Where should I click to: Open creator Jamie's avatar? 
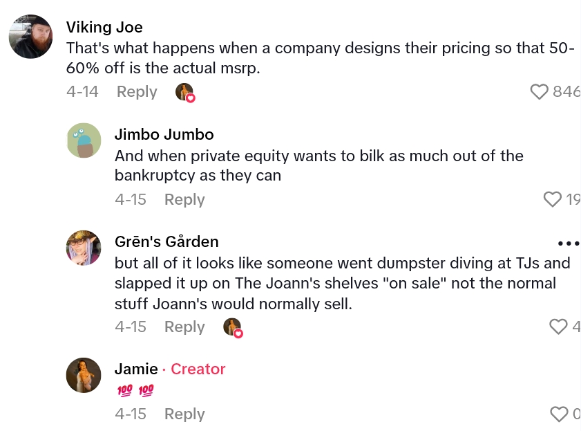(84, 376)
